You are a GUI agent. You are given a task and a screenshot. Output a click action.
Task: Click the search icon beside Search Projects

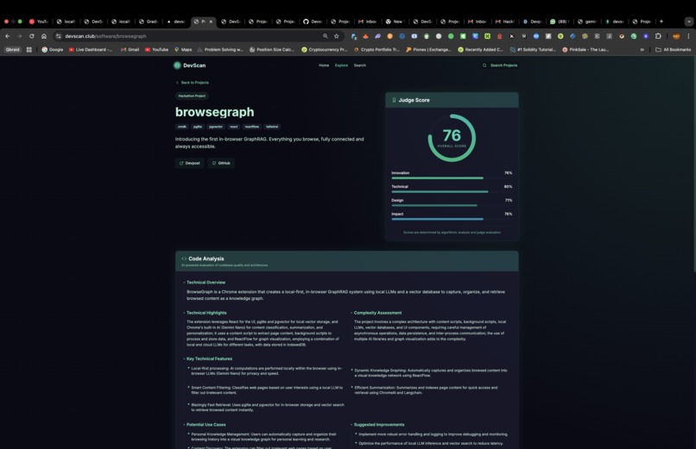(x=484, y=65)
